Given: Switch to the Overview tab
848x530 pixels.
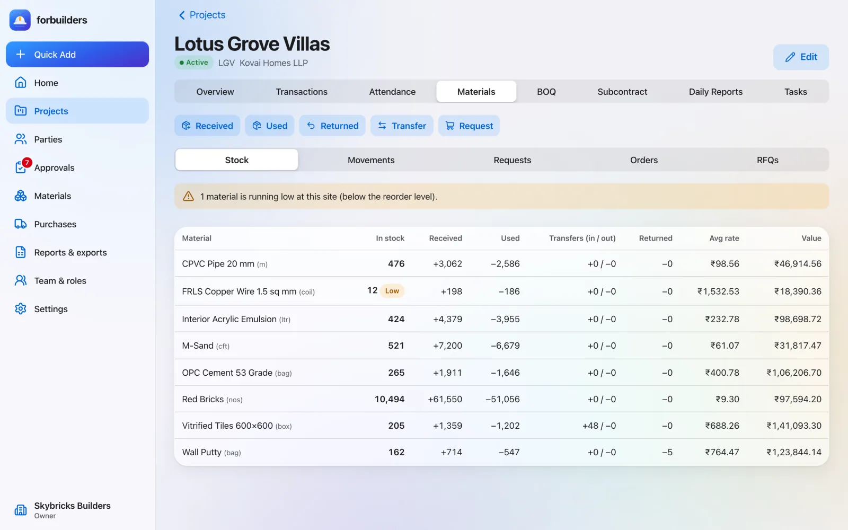Looking at the screenshot, I should 215,92.
